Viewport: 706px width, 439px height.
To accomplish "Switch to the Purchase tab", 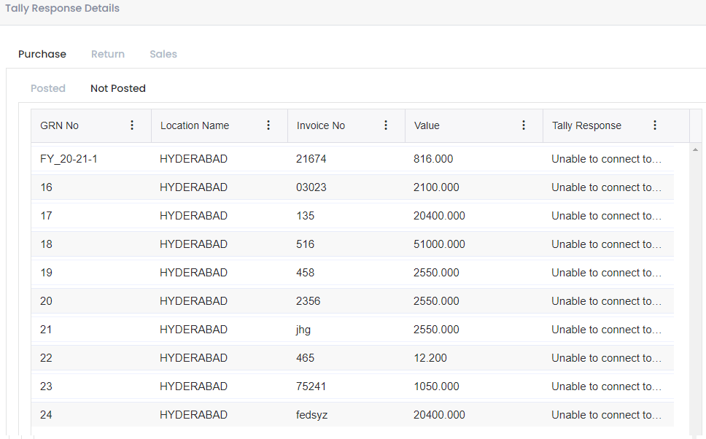I will coord(42,54).
